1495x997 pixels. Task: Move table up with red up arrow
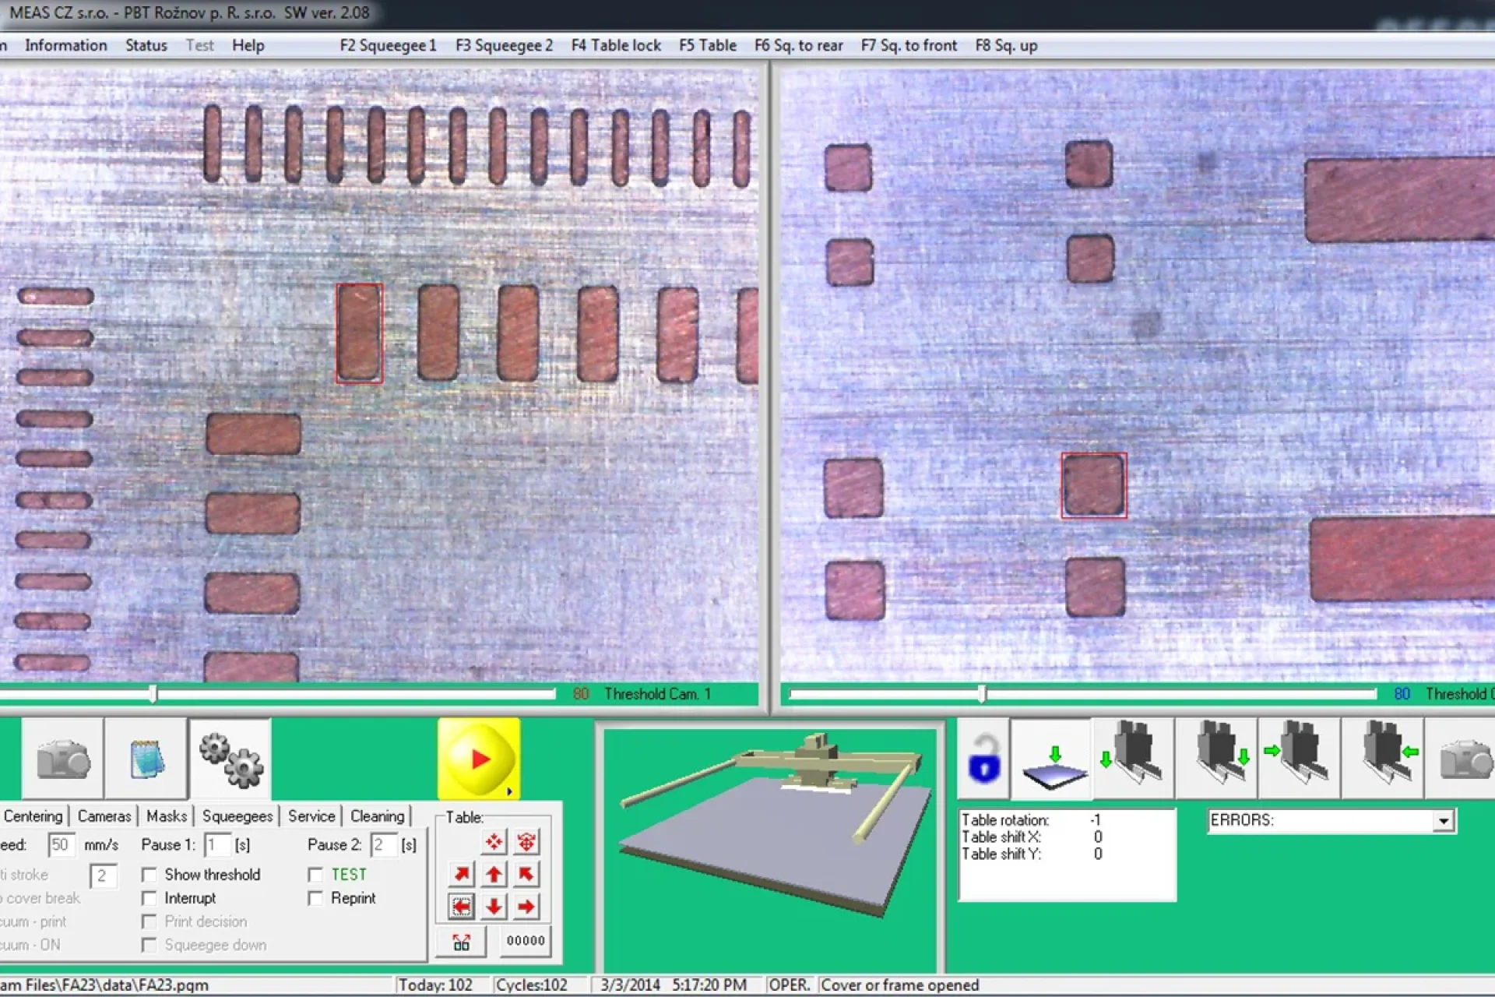(494, 874)
